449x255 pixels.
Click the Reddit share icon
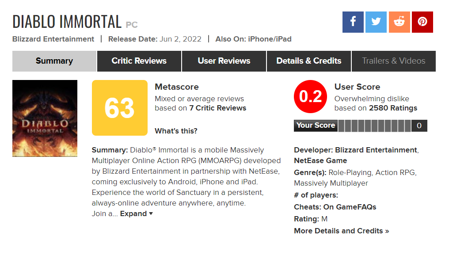pyautogui.click(x=399, y=22)
